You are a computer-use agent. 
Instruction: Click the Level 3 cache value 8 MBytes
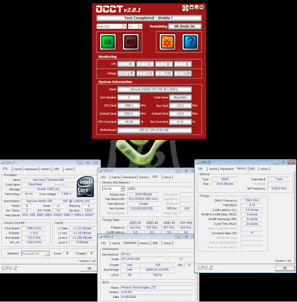click(x=82, y=242)
